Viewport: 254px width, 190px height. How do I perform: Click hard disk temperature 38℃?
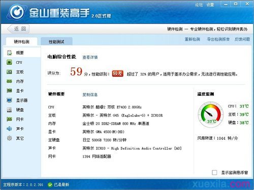click(244, 123)
